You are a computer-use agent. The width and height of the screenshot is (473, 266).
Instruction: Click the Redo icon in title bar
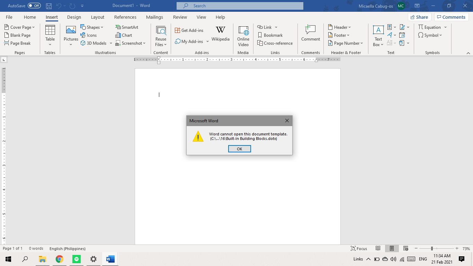[72, 6]
